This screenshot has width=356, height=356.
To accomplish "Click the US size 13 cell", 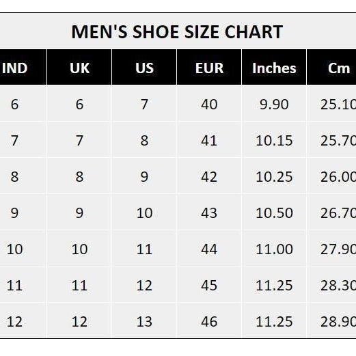I will pos(144,321).
